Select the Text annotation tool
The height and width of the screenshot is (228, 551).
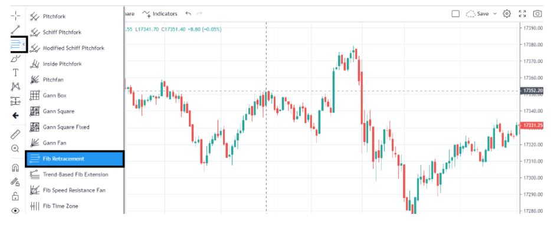15,72
